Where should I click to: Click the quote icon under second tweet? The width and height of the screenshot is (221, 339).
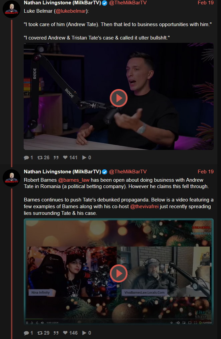point(56,333)
